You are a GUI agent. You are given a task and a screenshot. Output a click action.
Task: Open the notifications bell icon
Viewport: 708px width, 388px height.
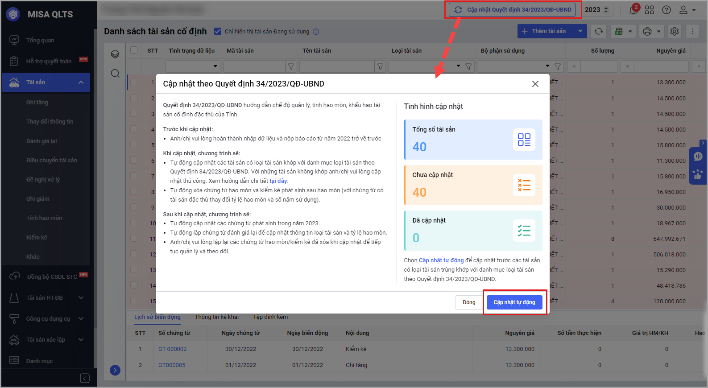pos(633,10)
